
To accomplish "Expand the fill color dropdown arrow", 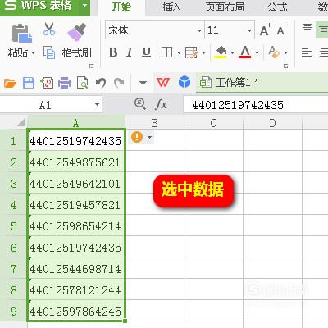I will point(232,52).
